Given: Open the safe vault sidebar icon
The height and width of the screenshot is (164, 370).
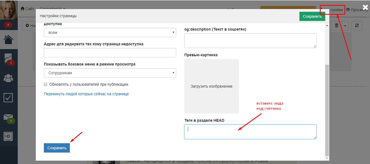Looking at the screenshot, I should 9,136.
